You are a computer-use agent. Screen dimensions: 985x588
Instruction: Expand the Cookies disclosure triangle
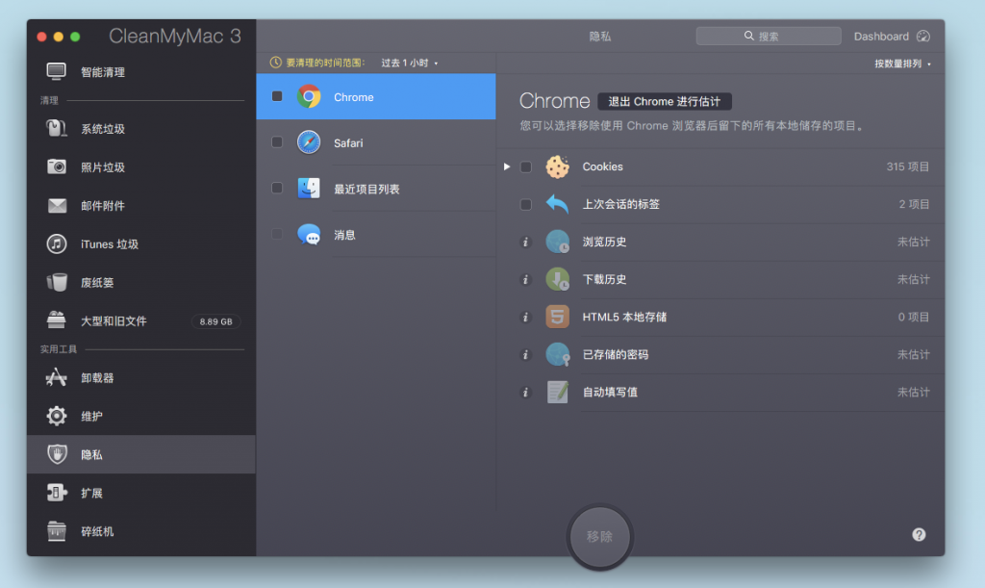[x=507, y=166]
